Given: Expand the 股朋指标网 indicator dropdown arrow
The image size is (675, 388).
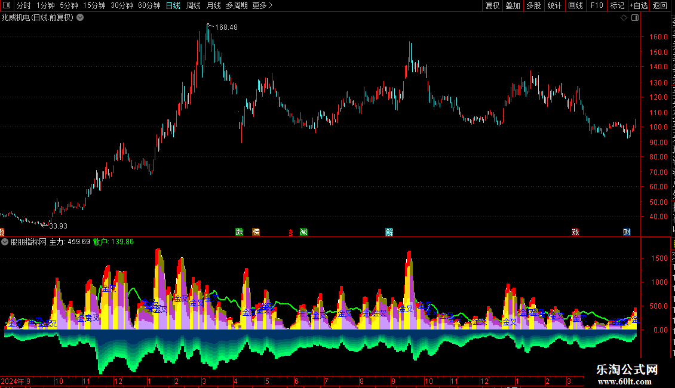Looking at the screenshot, I should click(5, 242).
